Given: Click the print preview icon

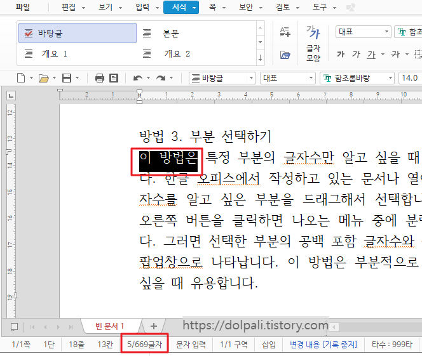Looking at the screenshot, I should [114, 78].
